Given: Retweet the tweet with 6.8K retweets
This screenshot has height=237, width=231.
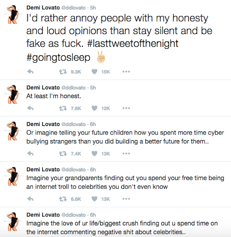Looking at the screenshot, I should click(63, 199).
